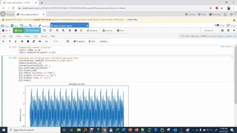Stop kernel execution with the square icon

pos(28,41)
